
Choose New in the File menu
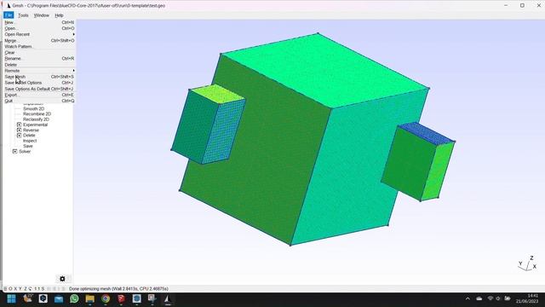[39, 22]
